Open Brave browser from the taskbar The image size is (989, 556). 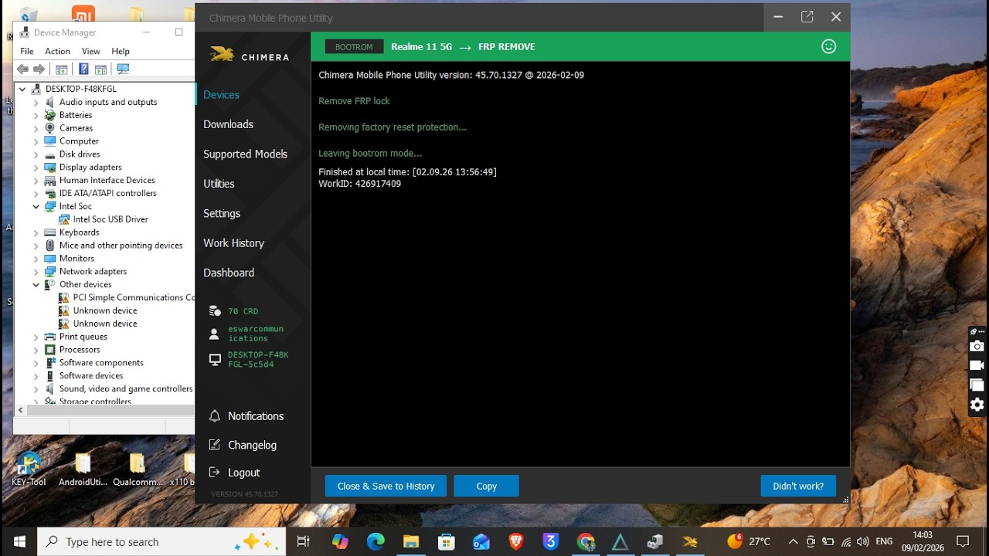click(515, 541)
